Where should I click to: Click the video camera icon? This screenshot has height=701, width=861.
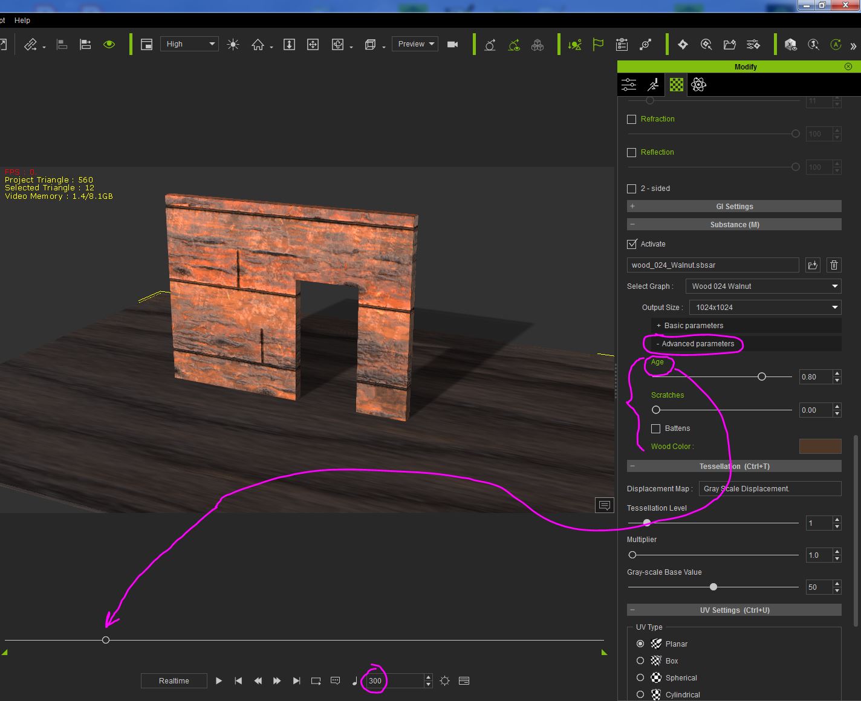[x=452, y=44]
